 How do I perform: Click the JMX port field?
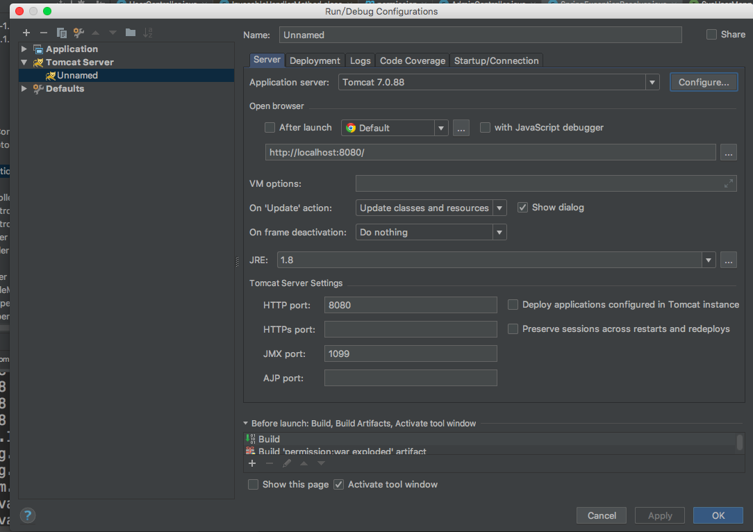pos(411,354)
